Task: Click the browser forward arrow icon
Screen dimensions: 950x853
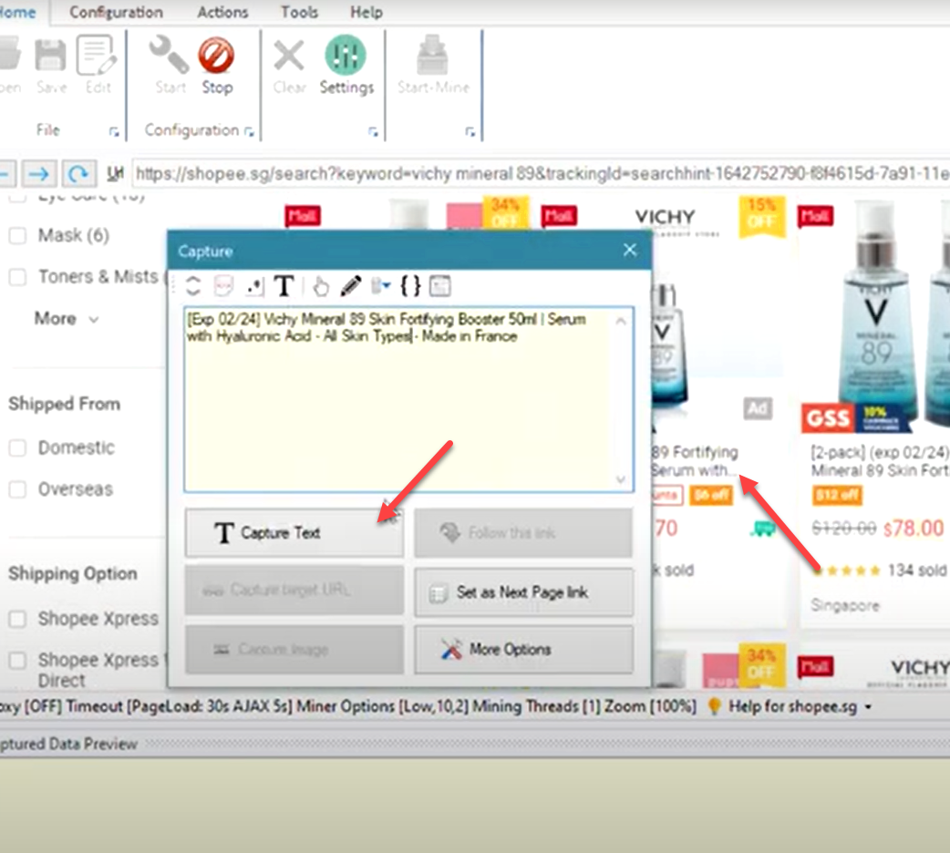Action: coord(37,173)
